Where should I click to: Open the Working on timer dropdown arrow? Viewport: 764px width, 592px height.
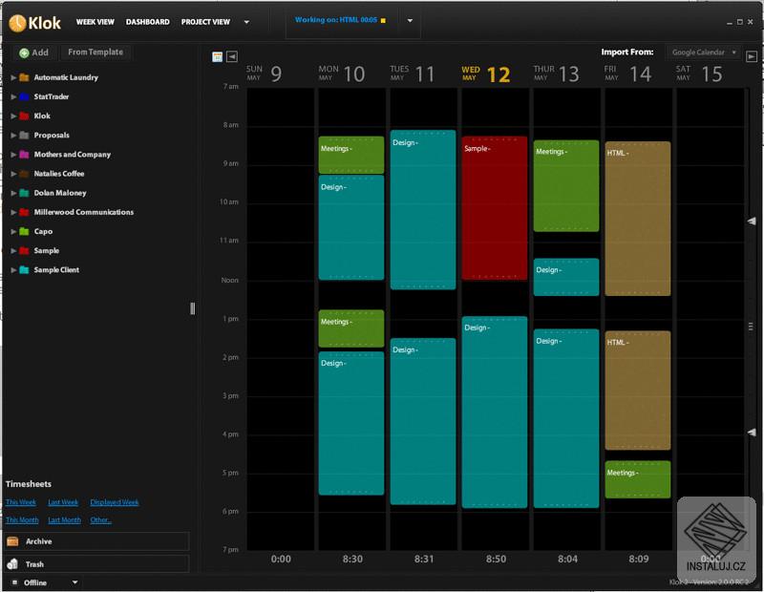pos(410,20)
